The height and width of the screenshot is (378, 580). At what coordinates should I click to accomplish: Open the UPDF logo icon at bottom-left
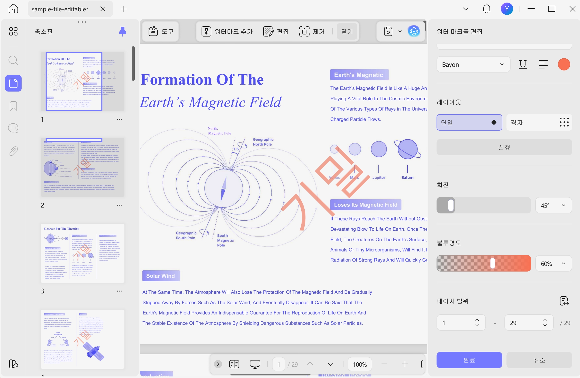[x=13, y=364]
